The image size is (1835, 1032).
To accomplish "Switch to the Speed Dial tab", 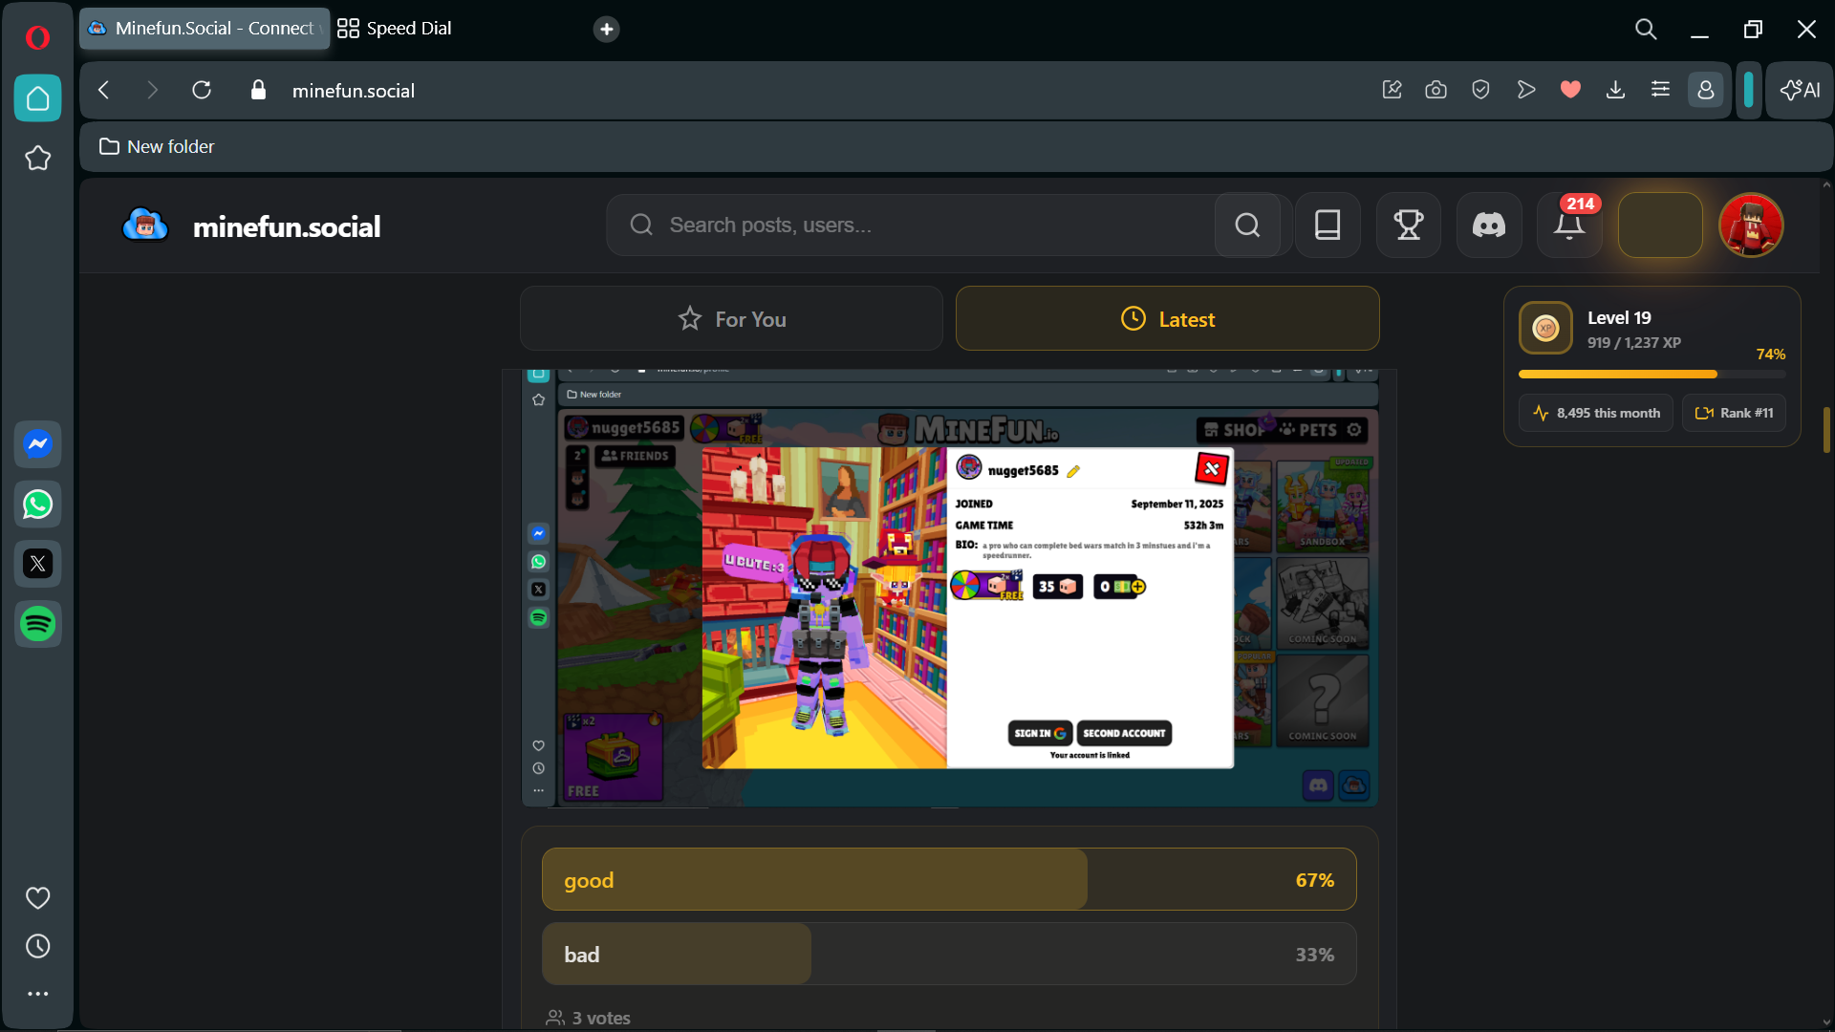I will (x=395, y=29).
